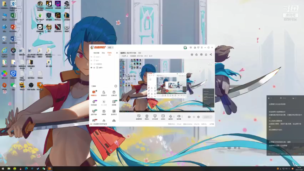Click the tutorial link at window bottom-left
This screenshot has height=171, width=304.
(100, 124)
